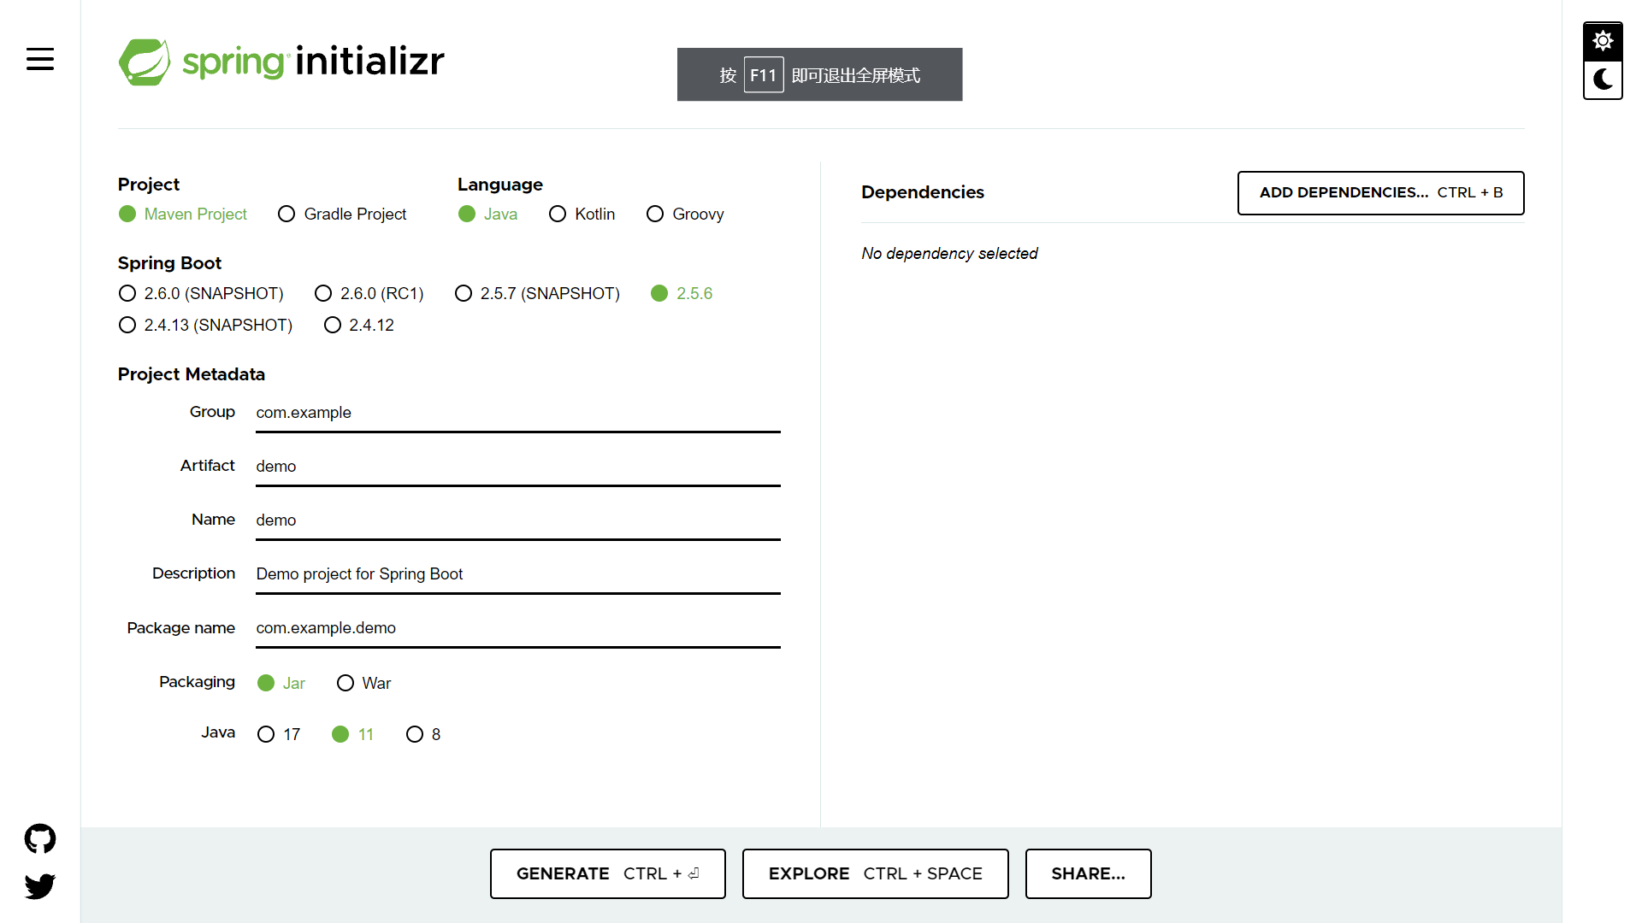Select Spring Boot 2.6.0 (SNAPSHOT)

point(201,293)
